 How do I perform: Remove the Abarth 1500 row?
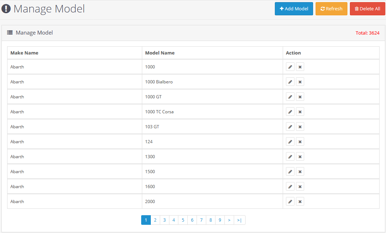coord(300,172)
